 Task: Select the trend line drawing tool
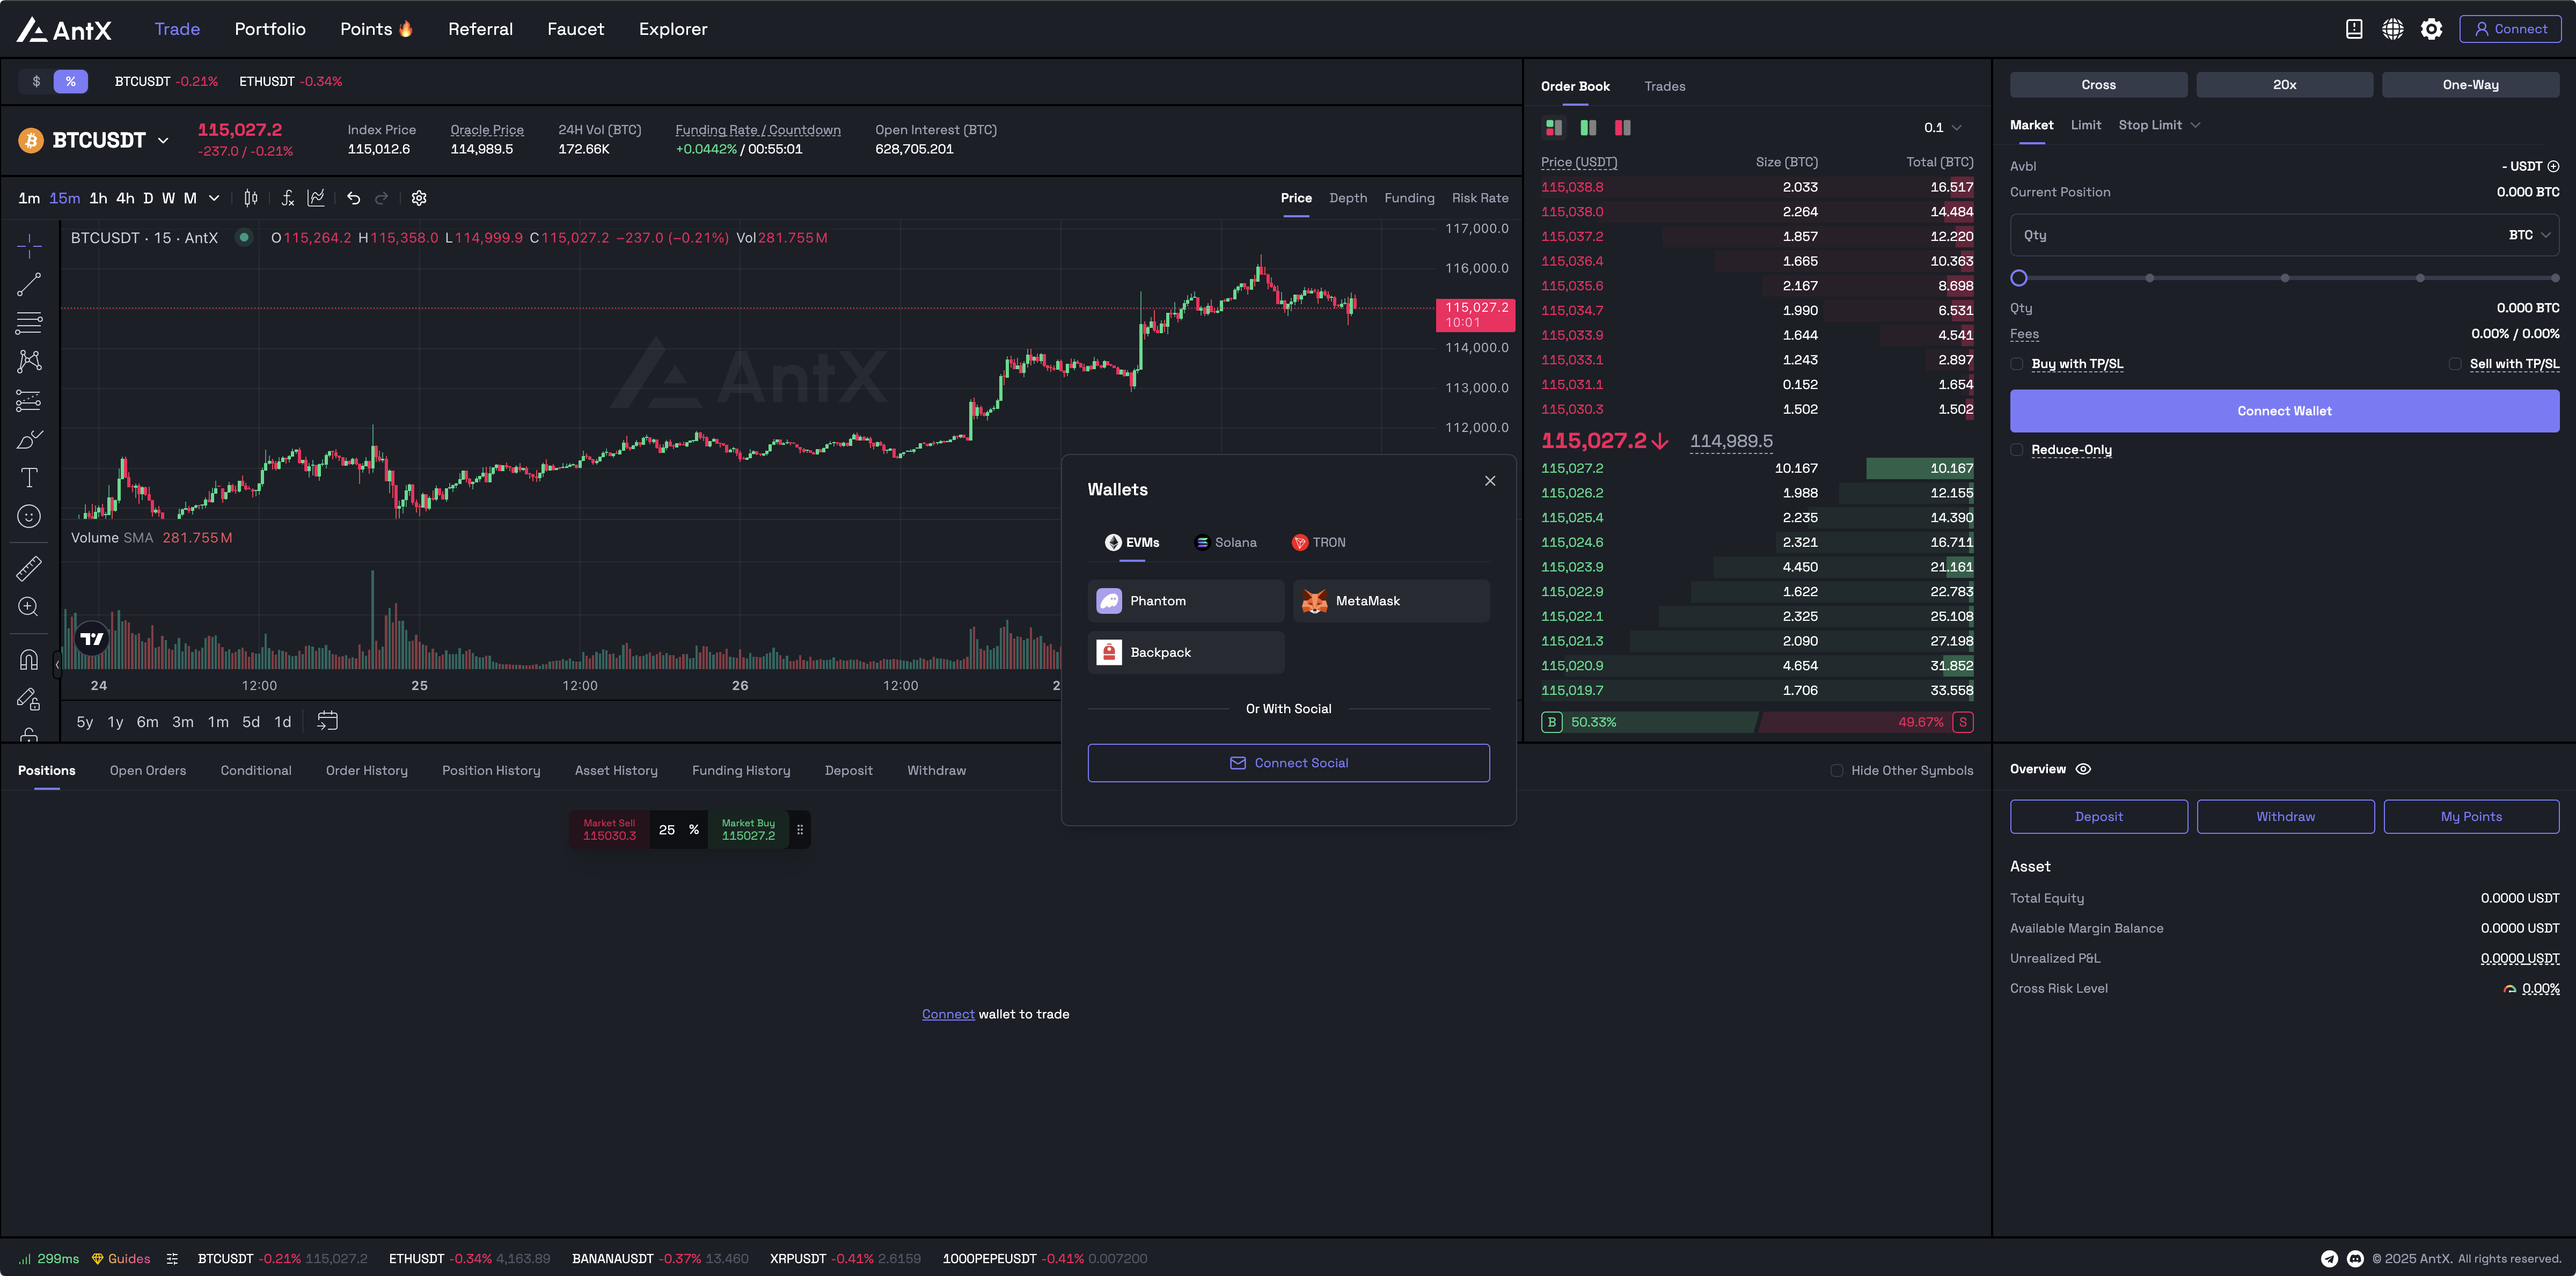point(29,284)
